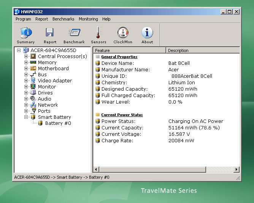Expand the Network tree node
This screenshot has width=254, height=203.
(26, 105)
